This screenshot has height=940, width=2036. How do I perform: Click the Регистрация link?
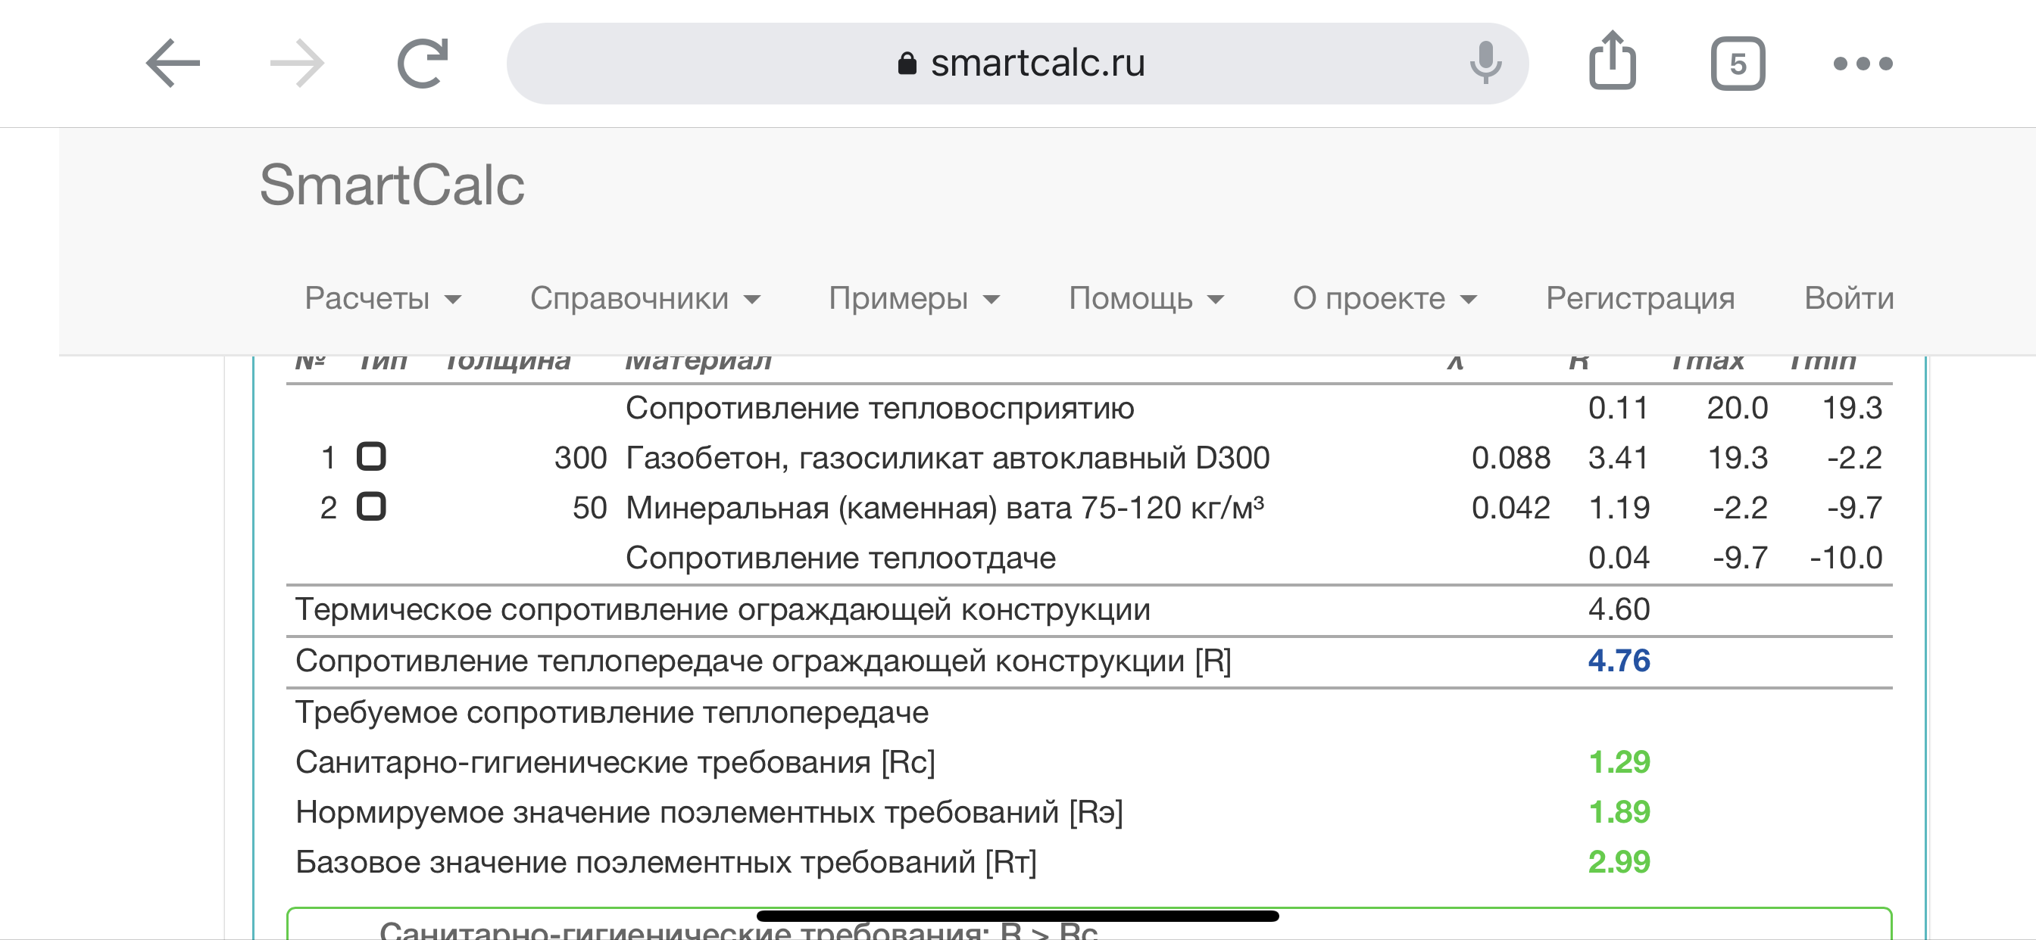coord(1640,299)
